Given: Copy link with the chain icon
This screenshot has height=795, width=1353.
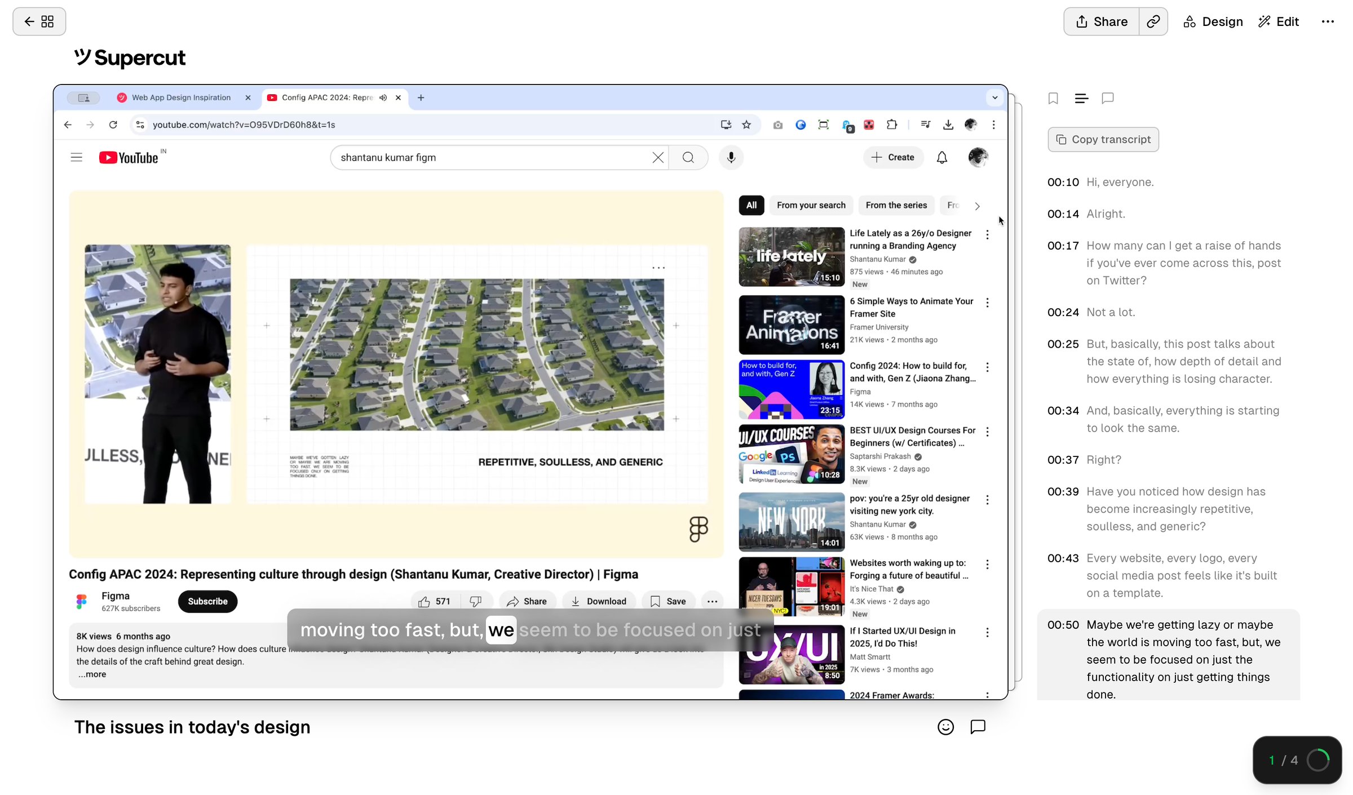Looking at the screenshot, I should [x=1153, y=21].
